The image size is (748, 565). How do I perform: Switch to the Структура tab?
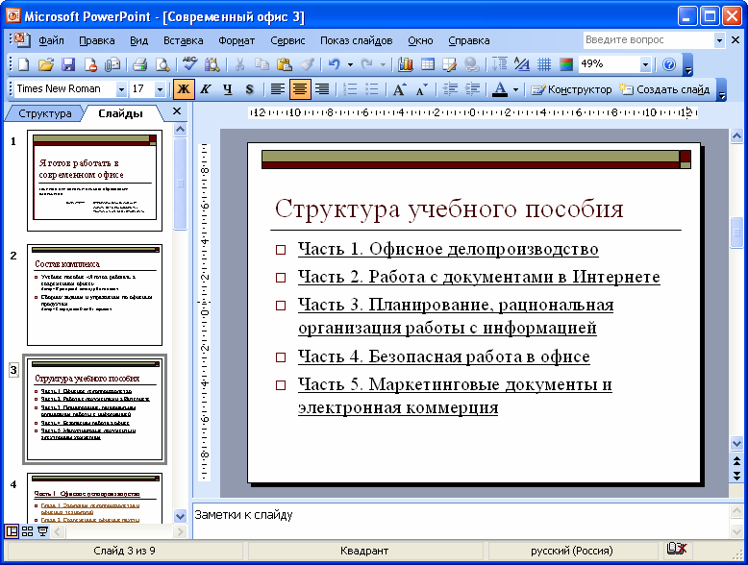coord(45,113)
